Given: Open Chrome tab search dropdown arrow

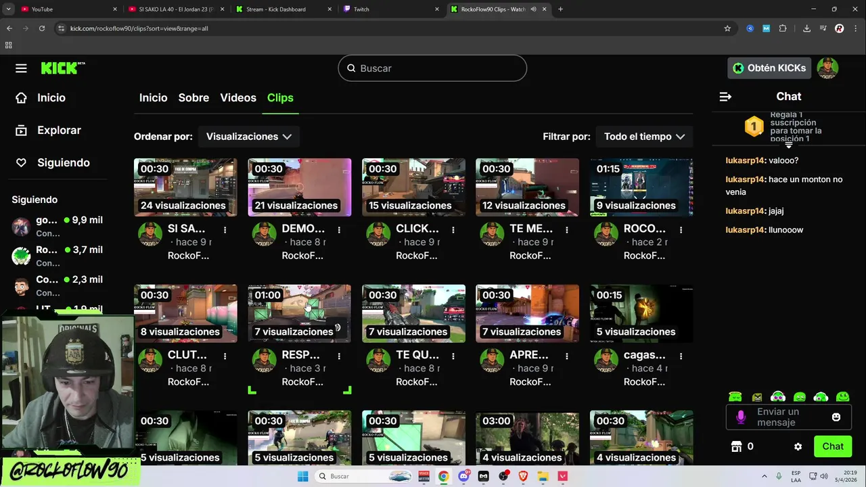Looking at the screenshot, I should 9,9.
